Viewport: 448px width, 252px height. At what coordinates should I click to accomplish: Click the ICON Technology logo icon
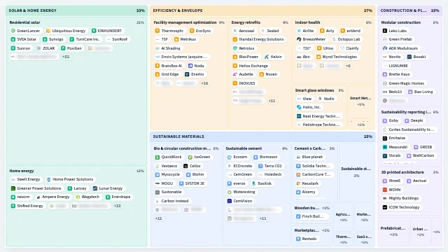pyautogui.click(x=385, y=207)
